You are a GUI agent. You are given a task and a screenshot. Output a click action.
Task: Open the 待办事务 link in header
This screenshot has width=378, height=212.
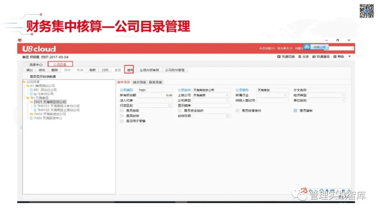[285, 48]
